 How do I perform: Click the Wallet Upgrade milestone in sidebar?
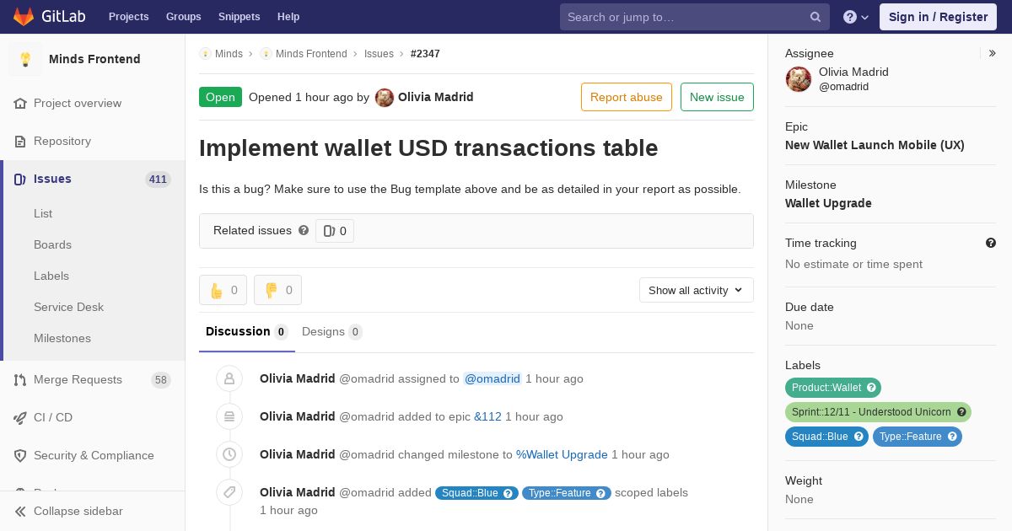[828, 203]
